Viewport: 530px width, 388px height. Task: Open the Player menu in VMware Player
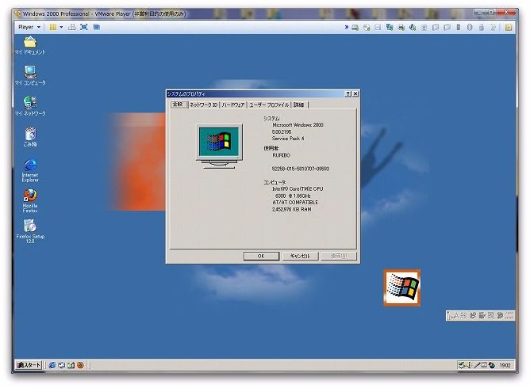[x=29, y=27]
